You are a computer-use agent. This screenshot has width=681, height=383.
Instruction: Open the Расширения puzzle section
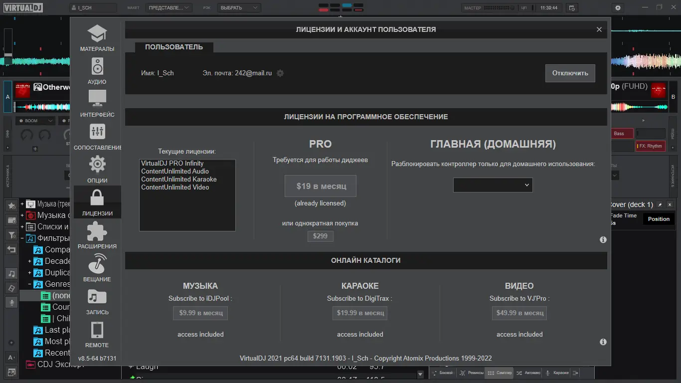[97, 236]
